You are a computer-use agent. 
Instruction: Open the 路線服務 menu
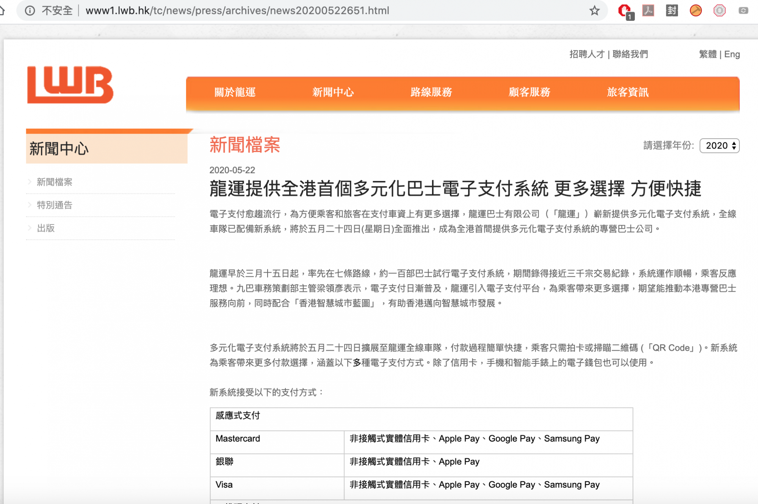[431, 92]
